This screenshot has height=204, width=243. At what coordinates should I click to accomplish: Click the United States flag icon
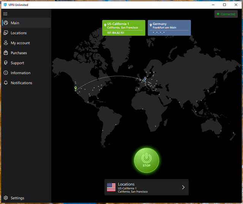click(x=111, y=187)
